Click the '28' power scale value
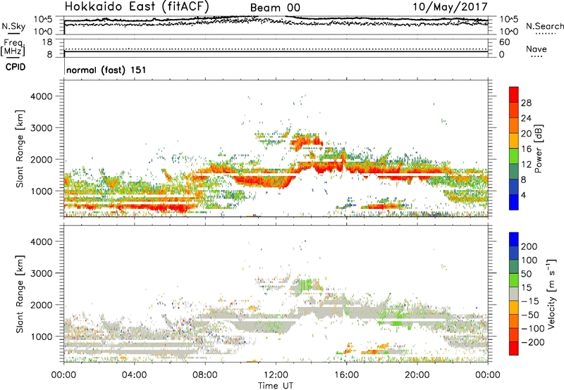The width and height of the screenshot is (564, 390). coord(526,103)
